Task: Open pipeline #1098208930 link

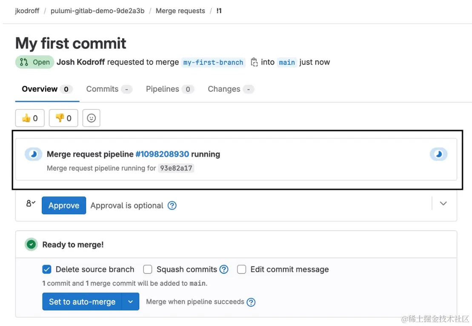Action: coord(162,154)
